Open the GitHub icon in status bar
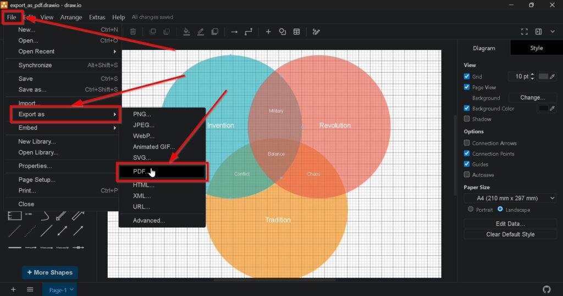 [546, 289]
